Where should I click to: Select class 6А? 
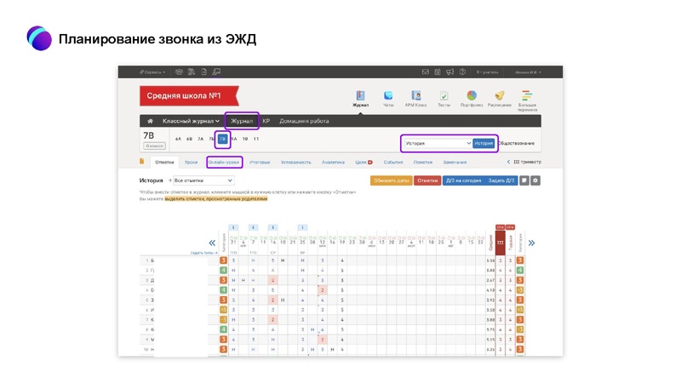coord(178,139)
